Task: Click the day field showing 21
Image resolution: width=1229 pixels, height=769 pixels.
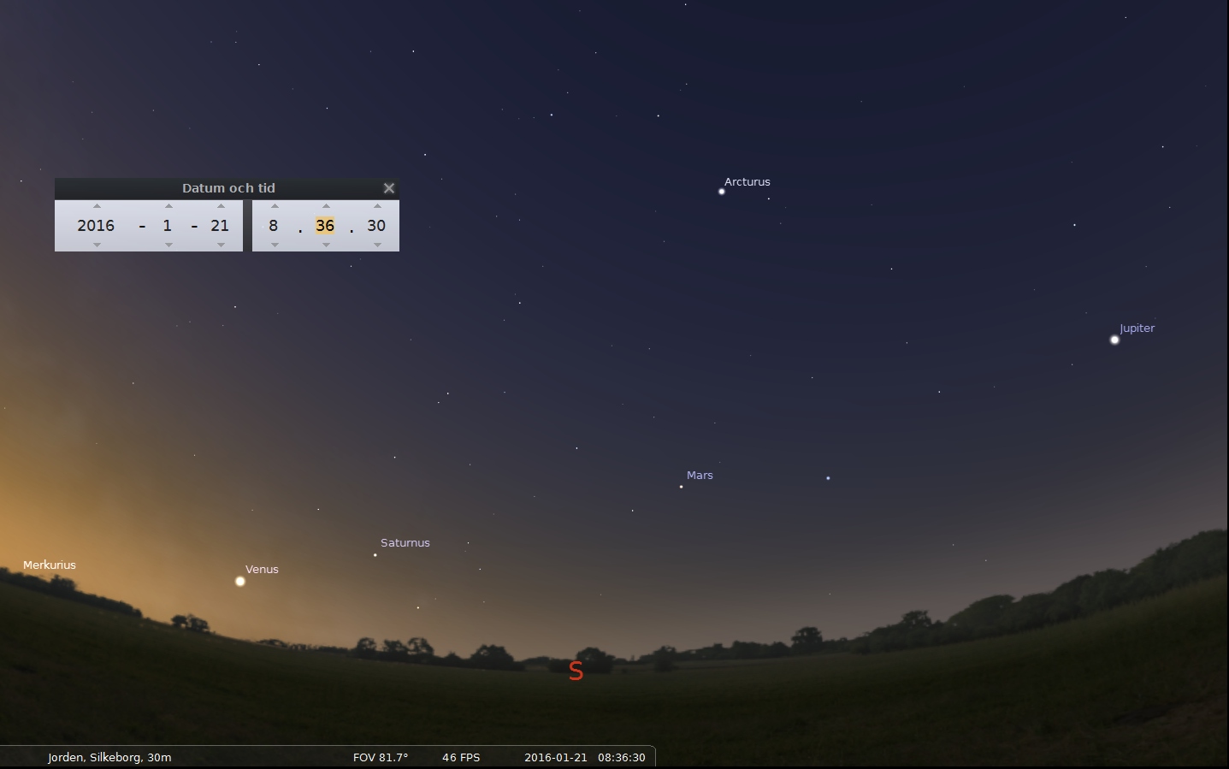Action: tap(220, 226)
